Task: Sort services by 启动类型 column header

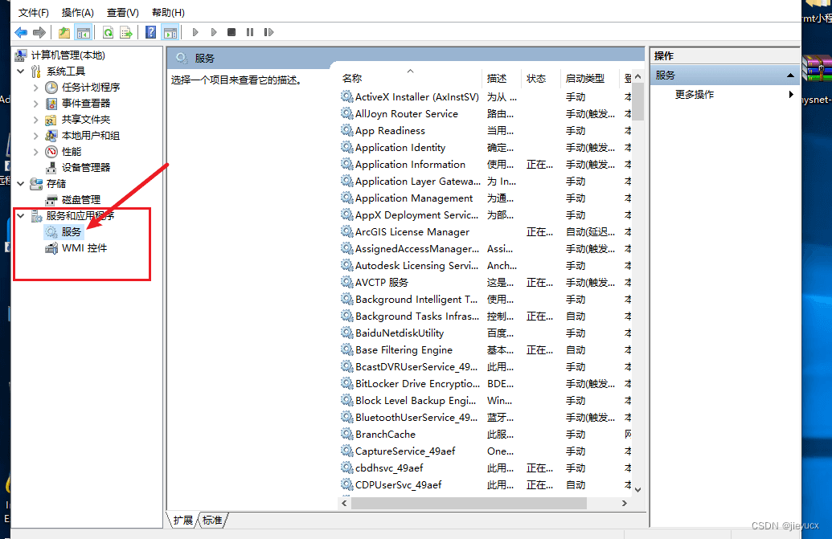Action: click(x=584, y=79)
